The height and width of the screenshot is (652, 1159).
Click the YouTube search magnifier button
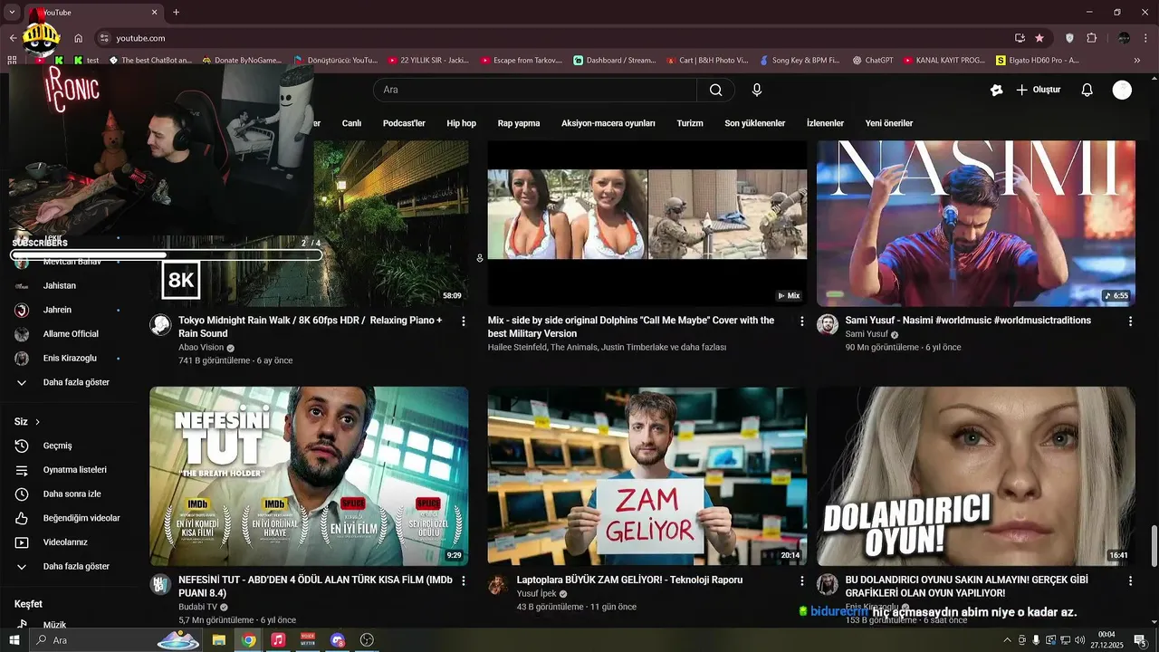(715, 90)
